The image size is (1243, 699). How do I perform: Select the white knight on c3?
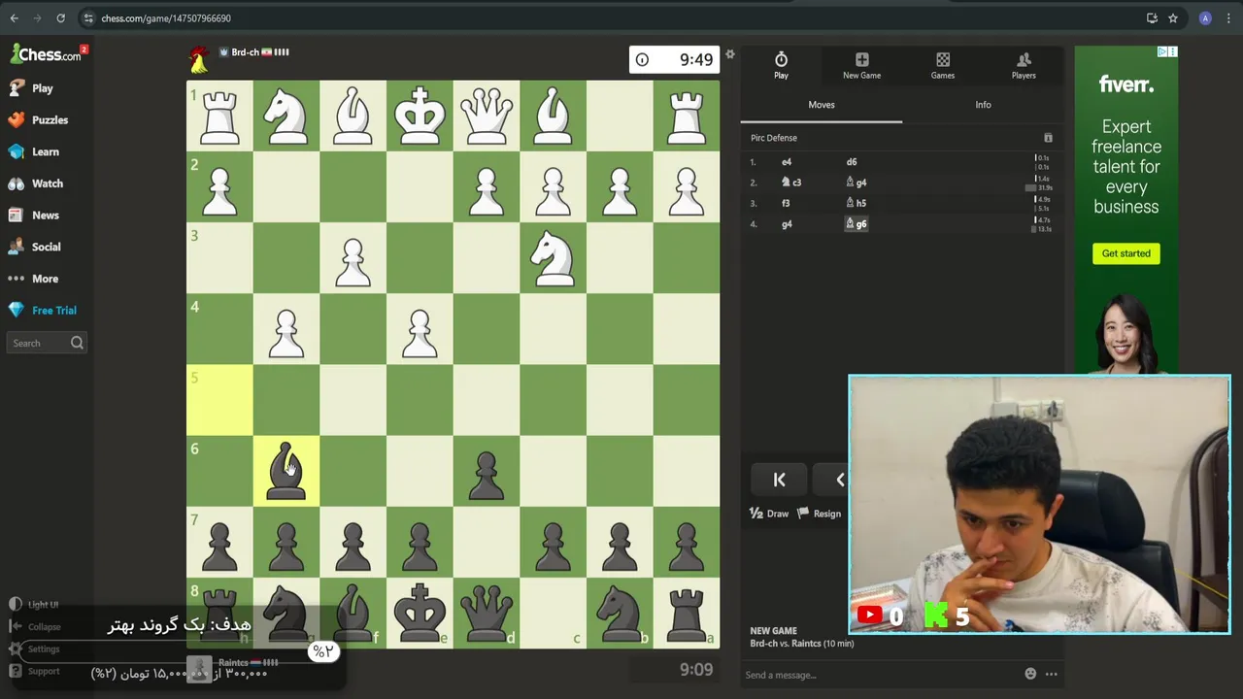[554, 258]
